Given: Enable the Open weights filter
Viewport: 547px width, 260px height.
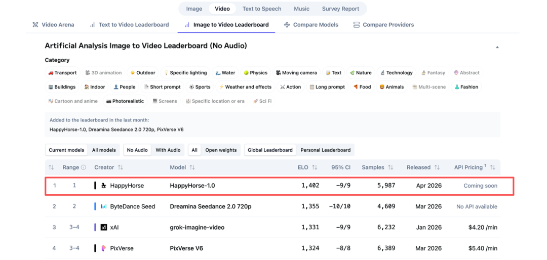Looking at the screenshot, I should (221, 150).
